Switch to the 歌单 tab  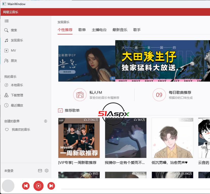click(82, 30)
